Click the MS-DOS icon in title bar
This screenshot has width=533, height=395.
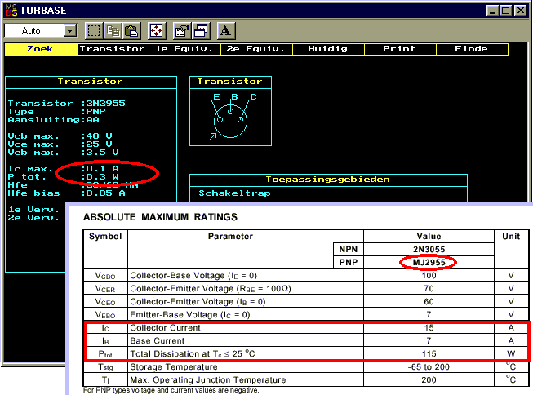[x=11, y=10]
